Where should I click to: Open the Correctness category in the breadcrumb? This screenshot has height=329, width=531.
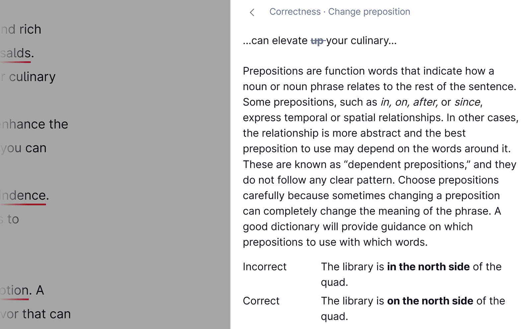pos(295,12)
